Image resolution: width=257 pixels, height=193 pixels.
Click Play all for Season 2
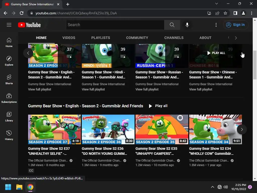click(x=158, y=106)
